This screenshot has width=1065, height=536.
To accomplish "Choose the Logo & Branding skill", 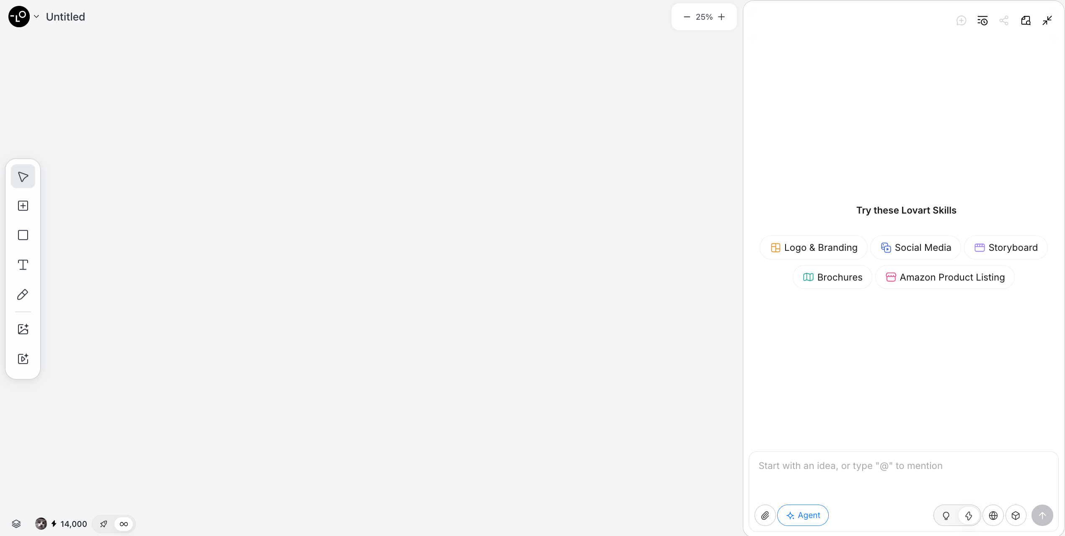I will point(814,247).
